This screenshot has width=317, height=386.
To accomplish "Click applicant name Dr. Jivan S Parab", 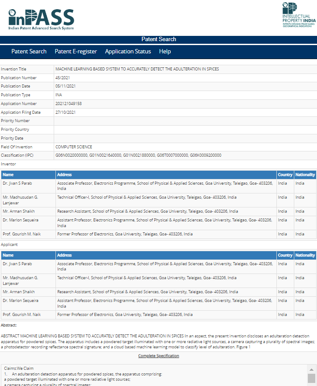I will (x=17, y=264).
